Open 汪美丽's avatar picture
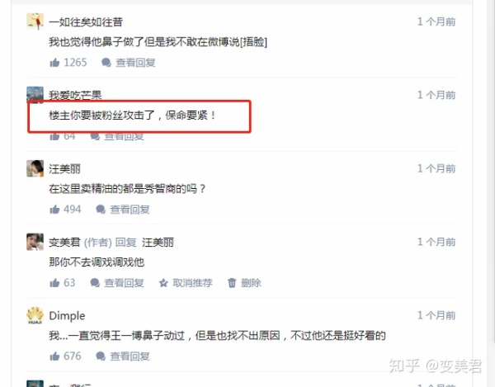 pyautogui.click(x=35, y=168)
